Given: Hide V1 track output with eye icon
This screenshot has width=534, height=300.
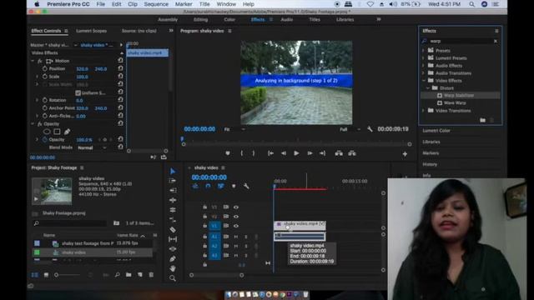Looking at the screenshot, I should click(x=235, y=226).
